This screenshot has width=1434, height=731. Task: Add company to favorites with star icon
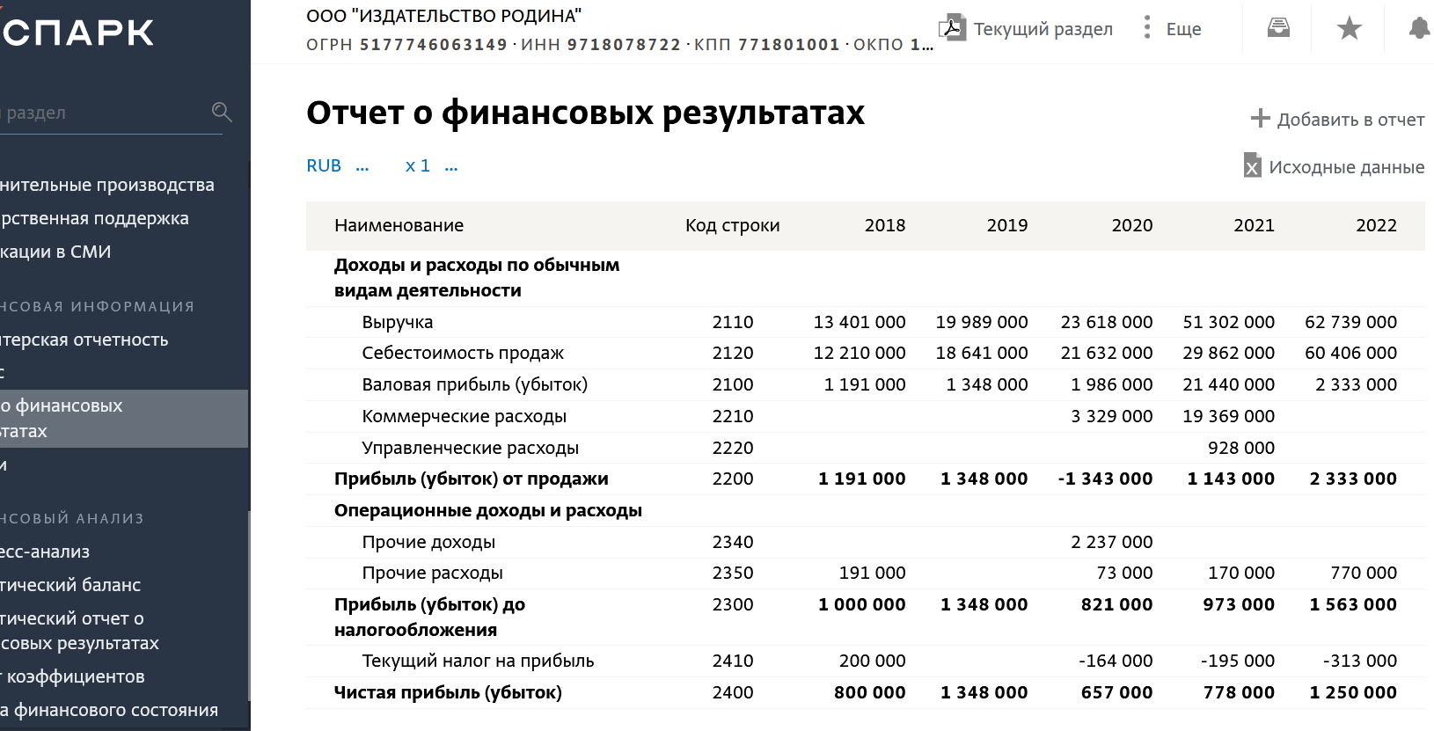tap(1349, 28)
